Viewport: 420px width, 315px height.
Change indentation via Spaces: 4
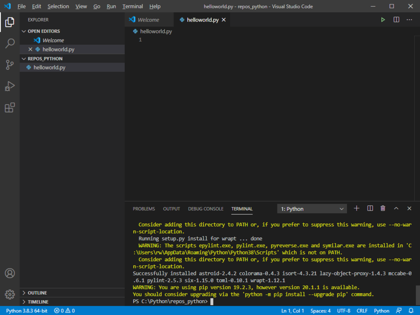(320, 311)
